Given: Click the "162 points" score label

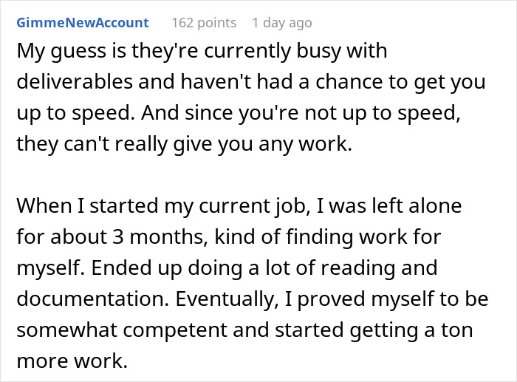Looking at the screenshot, I should coord(204,23).
